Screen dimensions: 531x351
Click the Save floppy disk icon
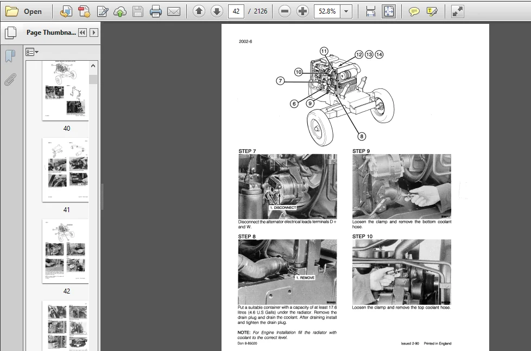pos(138,11)
